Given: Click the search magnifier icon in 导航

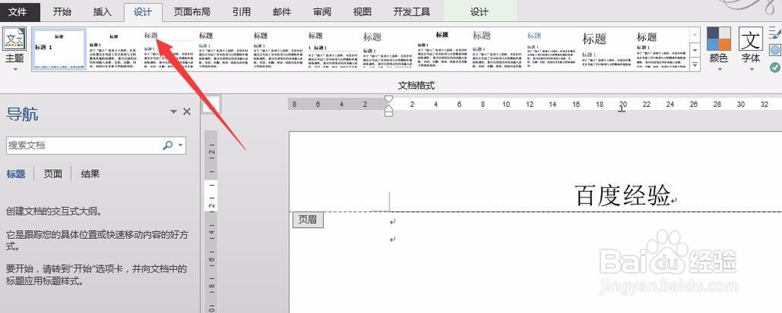Looking at the screenshot, I should click(x=167, y=145).
